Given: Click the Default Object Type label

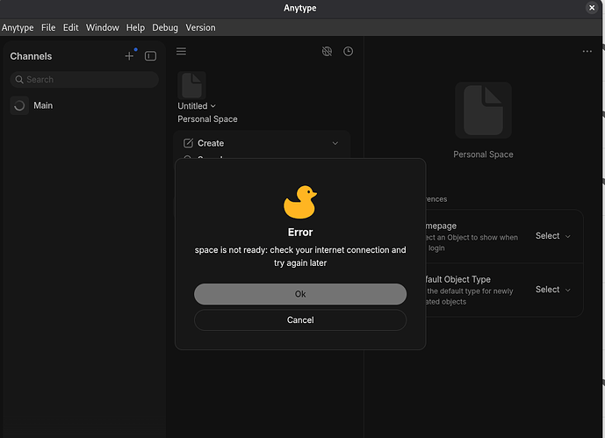Looking at the screenshot, I should coord(457,279).
